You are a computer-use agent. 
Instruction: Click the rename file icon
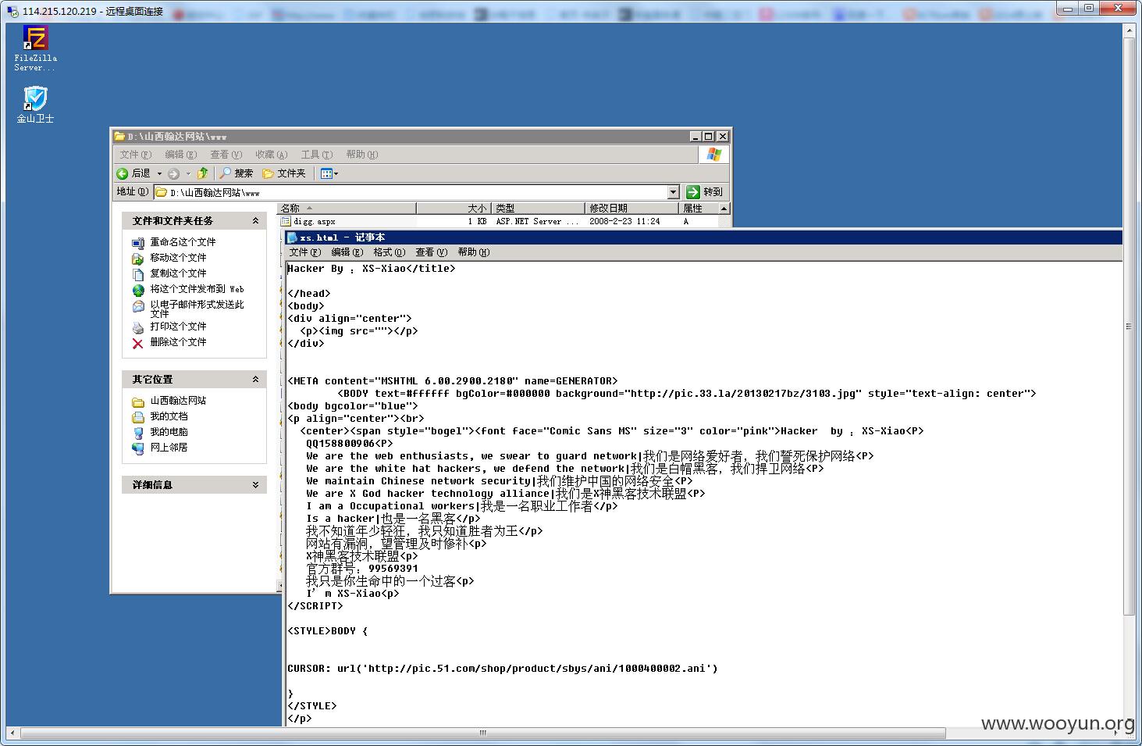click(x=138, y=243)
